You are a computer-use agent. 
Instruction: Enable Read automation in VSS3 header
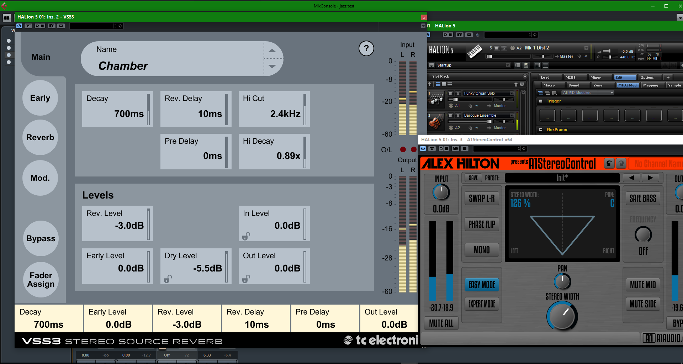(37, 26)
